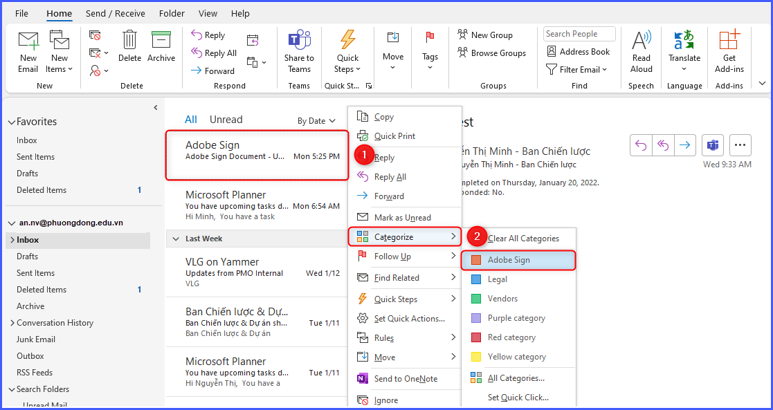
Task: Open the Quick Steps dialog launcher
Action: (368, 86)
